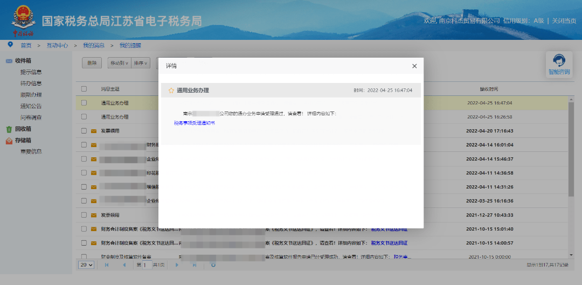Screen dimensions: 582x285
Task: Click the location pin icon in breadcrumb
Action: click(10, 45)
